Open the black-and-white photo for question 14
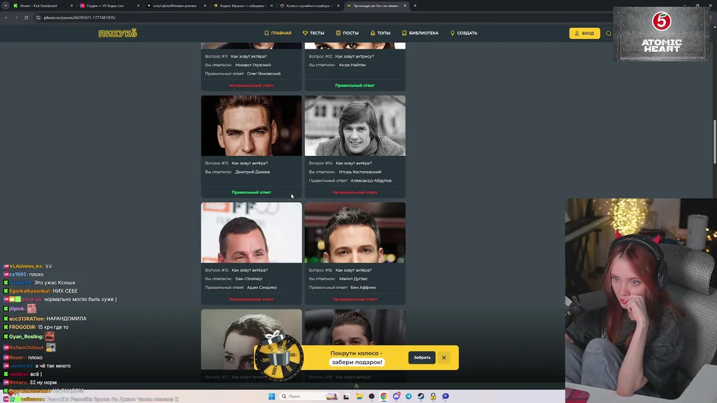This screenshot has width=717, height=403. pos(355,125)
